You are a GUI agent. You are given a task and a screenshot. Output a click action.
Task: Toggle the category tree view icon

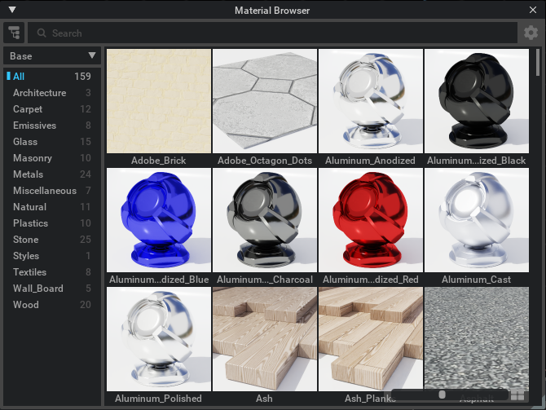click(x=13, y=33)
